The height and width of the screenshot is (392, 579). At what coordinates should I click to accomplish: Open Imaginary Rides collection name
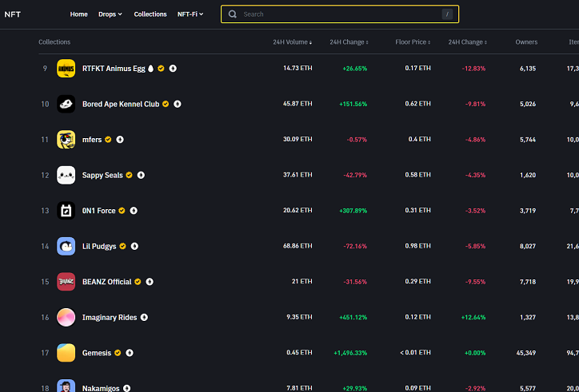(x=110, y=318)
